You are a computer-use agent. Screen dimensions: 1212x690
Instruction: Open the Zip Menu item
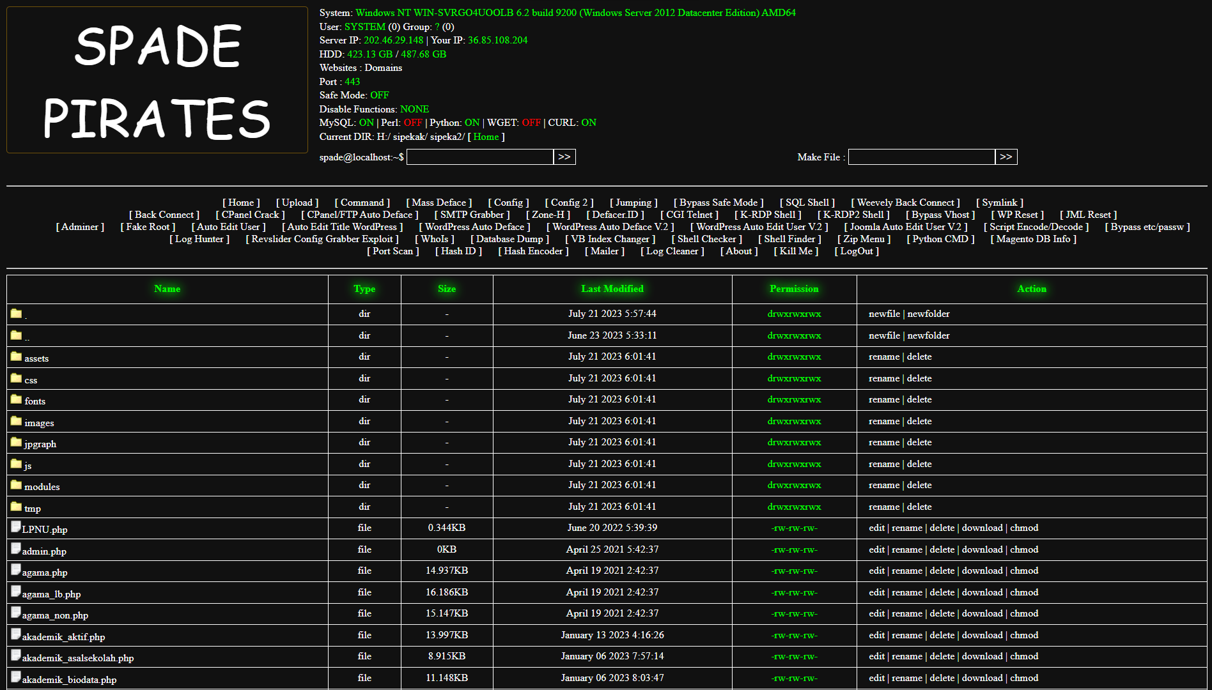click(864, 239)
